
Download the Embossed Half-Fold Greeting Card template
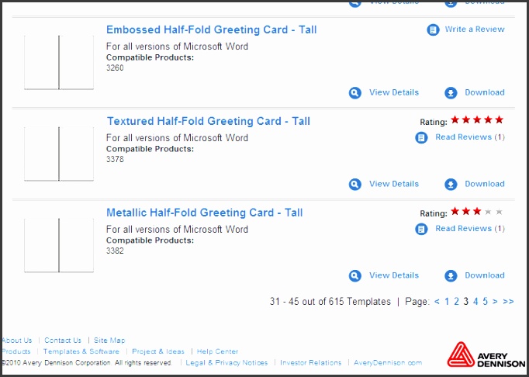click(485, 92)
